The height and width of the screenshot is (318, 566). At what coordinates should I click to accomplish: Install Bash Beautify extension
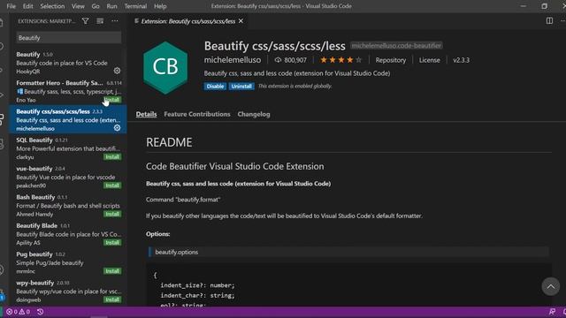coord(112,214)
